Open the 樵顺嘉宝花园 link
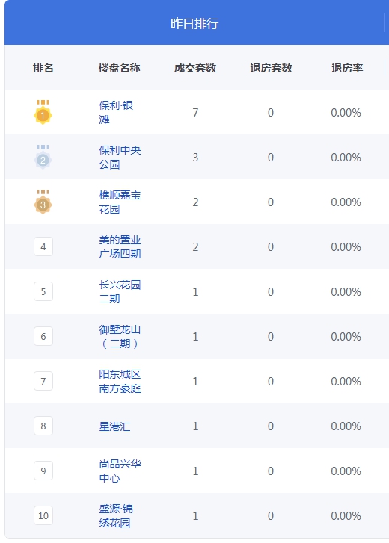 pyautogui.click(x=120, y=202)
